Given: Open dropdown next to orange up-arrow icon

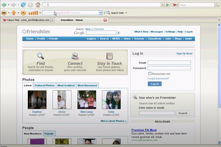Looking at the screenshot, I should [x=18, y=13].
